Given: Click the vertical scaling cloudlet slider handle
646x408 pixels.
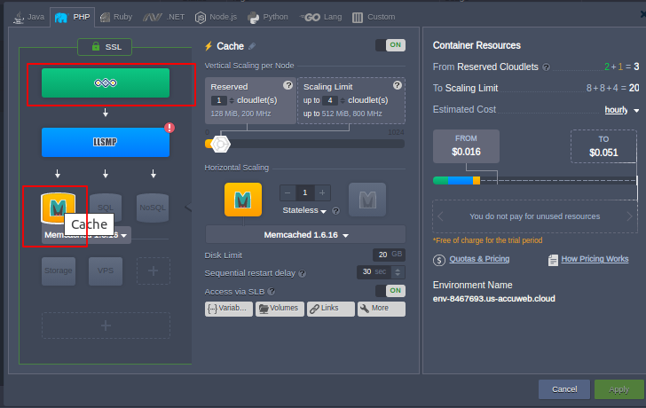Looking at the screenshot, I should (x=222, y=143).
